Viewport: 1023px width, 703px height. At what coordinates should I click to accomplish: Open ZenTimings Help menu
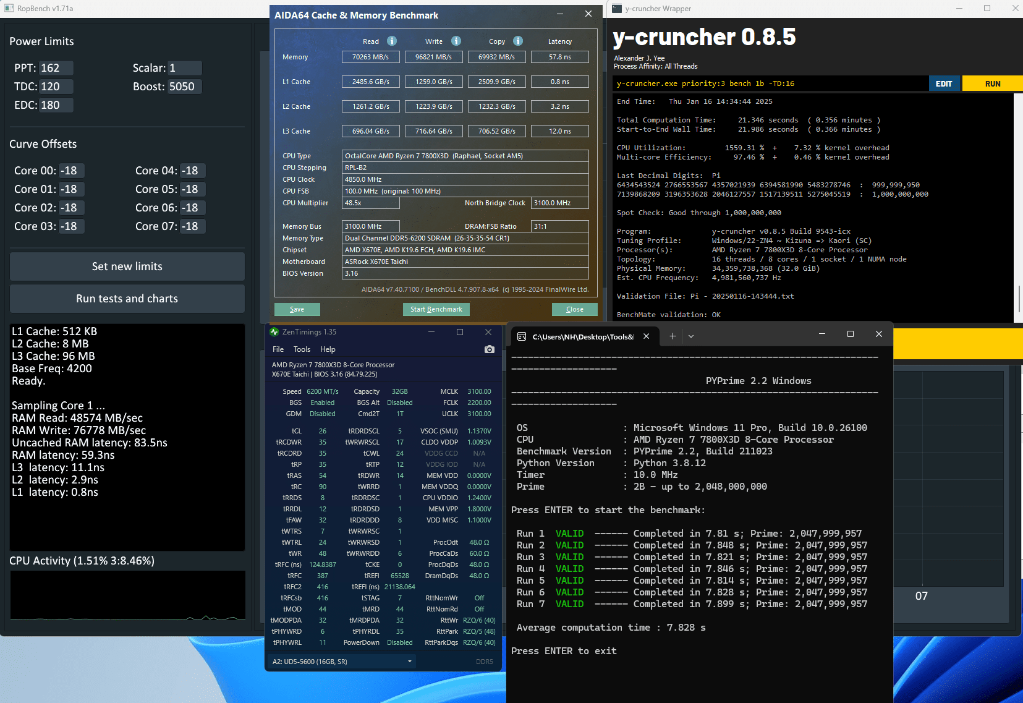point(328,349)
